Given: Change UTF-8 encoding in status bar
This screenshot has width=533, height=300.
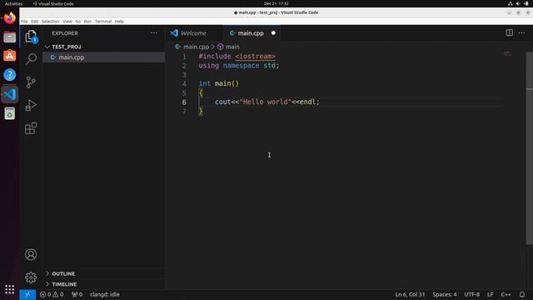Looking at the screenshot, I should coord(472,294).
